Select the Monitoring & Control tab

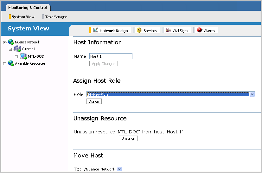click(x=28, y=8)
